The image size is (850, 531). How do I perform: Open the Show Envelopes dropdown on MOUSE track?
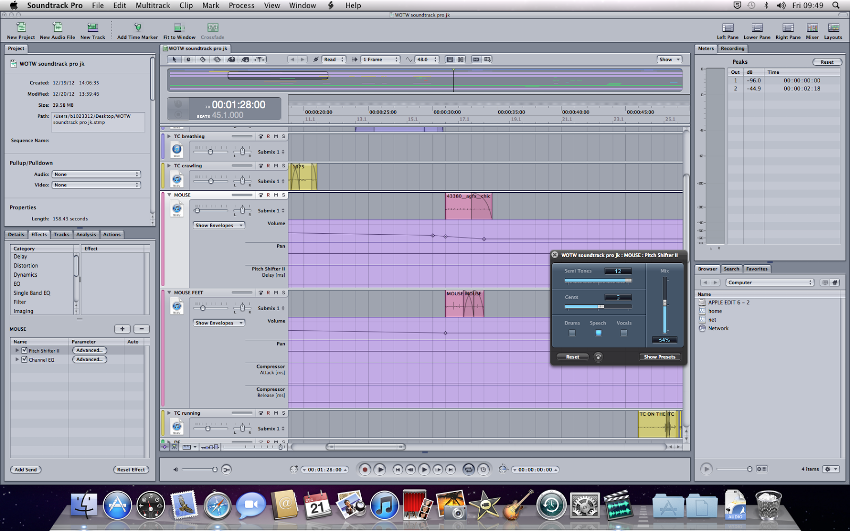218,225
